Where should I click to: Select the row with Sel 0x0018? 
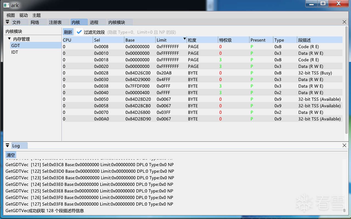203,60
